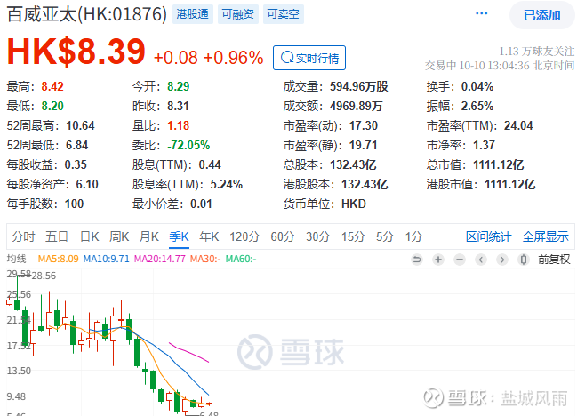Viewport: 585px width, 416px height.
Task: Select the 月K chart tab
Action: 149,236
